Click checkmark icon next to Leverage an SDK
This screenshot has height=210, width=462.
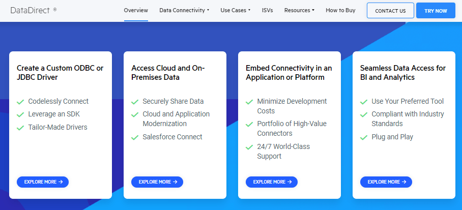(20, 114)
